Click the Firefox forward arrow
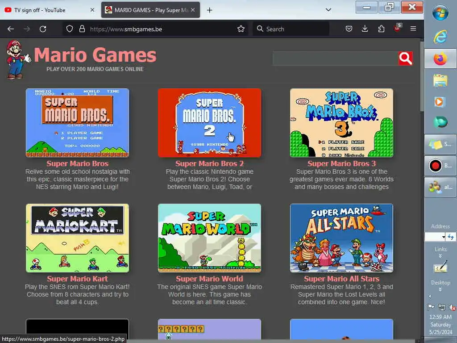Image resolution: width=457 pixels, height=343 pixels. coord(27,29)
